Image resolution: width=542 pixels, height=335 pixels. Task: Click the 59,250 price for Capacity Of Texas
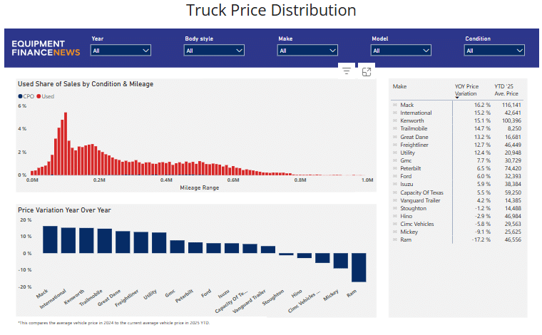coord(513,192)
